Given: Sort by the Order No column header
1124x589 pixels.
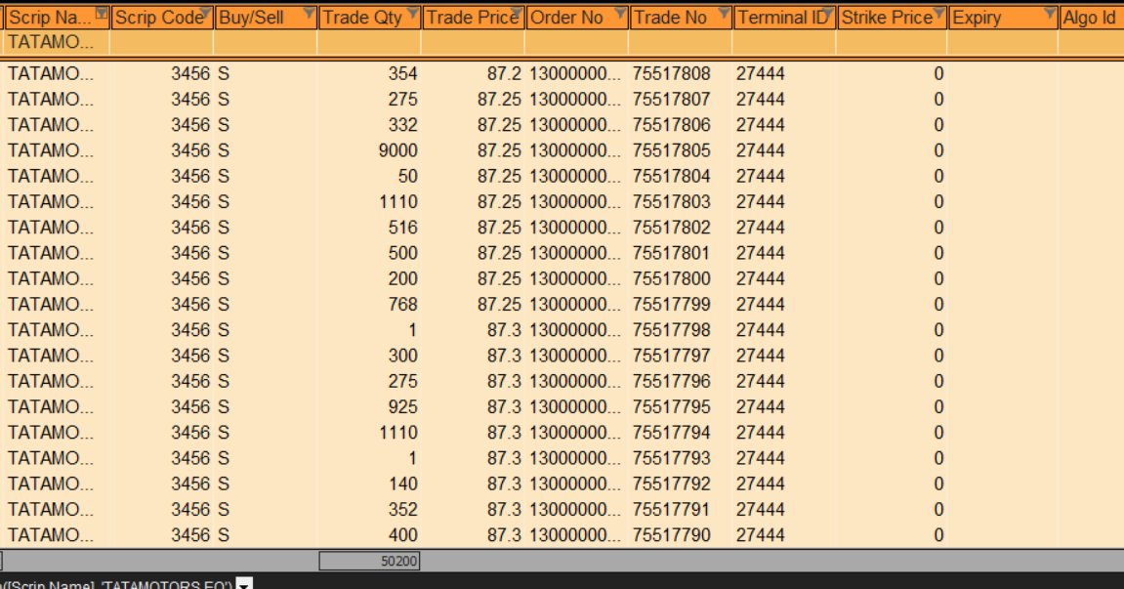Looking at the screenshot, I should (x=577, y=18).
